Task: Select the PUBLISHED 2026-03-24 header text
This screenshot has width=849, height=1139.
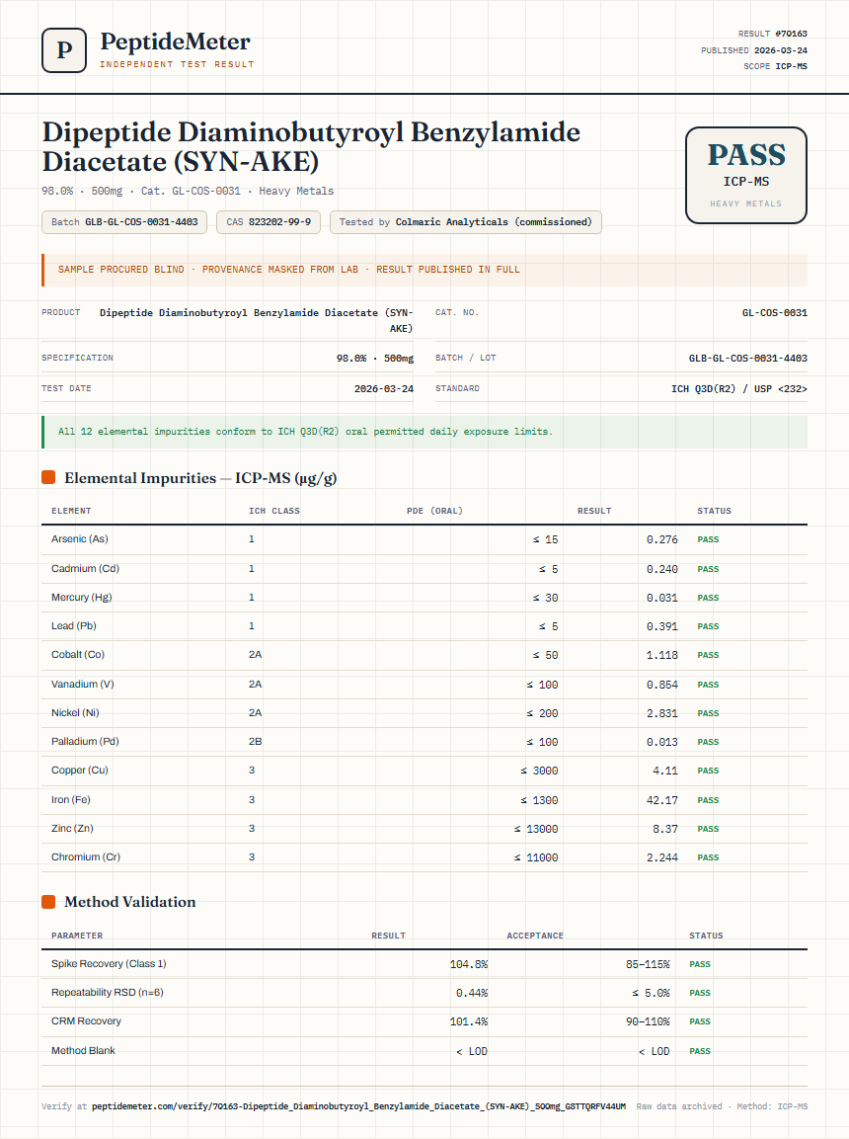Action: [754, 50]
